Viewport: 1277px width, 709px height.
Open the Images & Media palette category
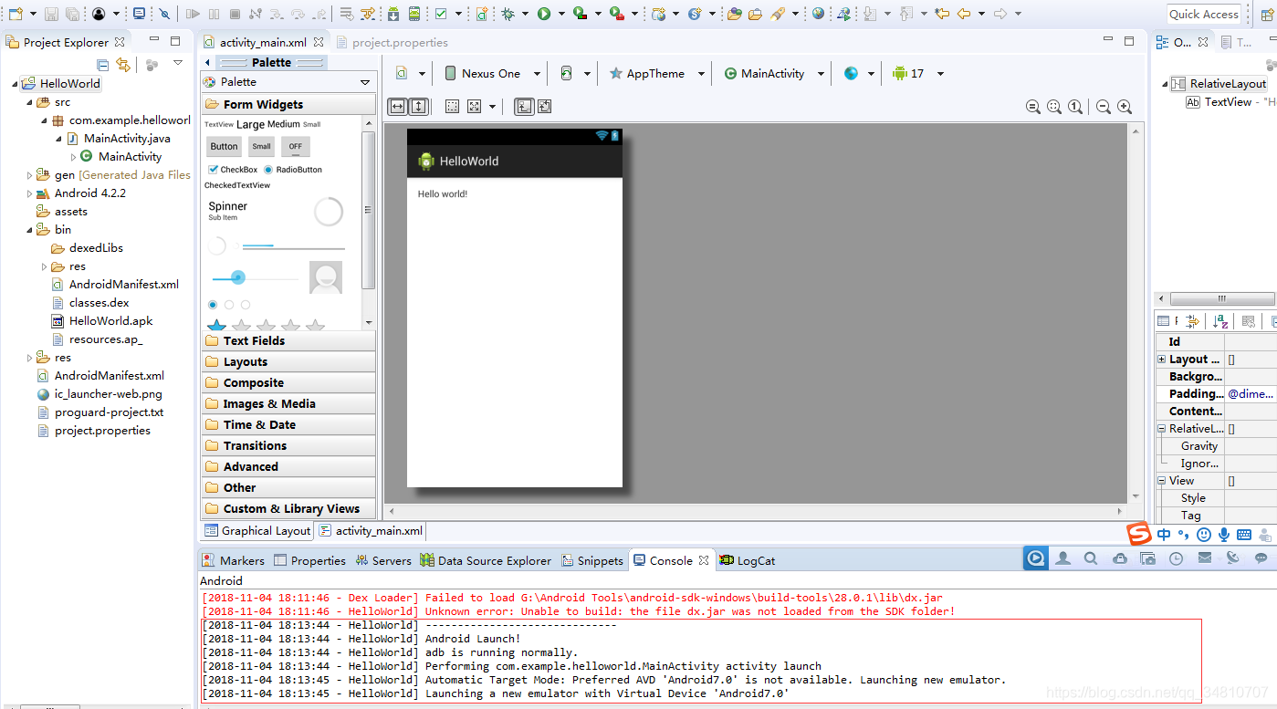pos(288,403)
